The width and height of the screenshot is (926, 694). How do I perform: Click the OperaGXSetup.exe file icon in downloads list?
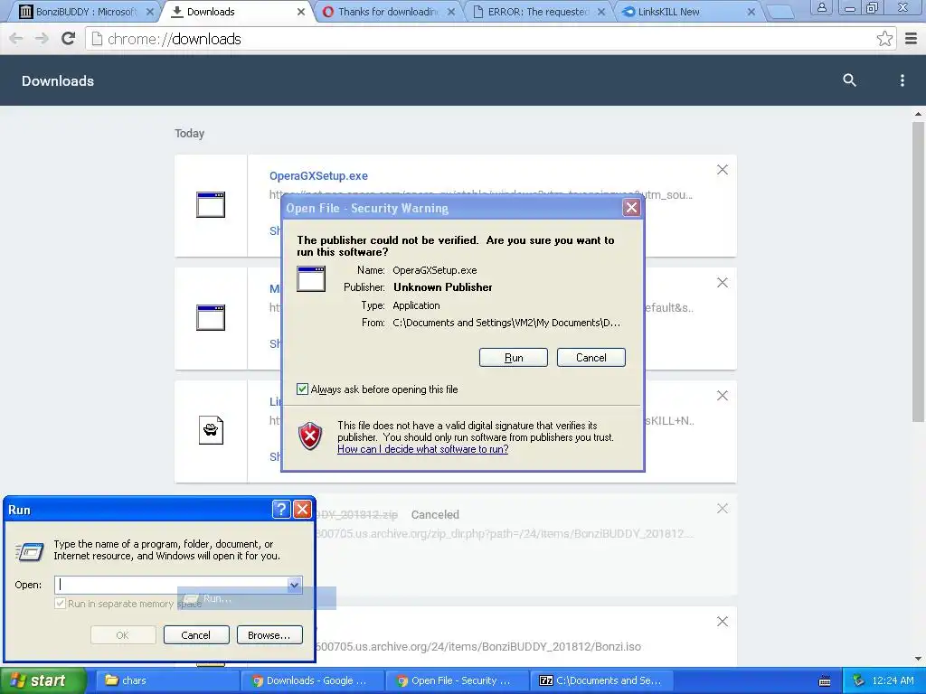[211, 205]
